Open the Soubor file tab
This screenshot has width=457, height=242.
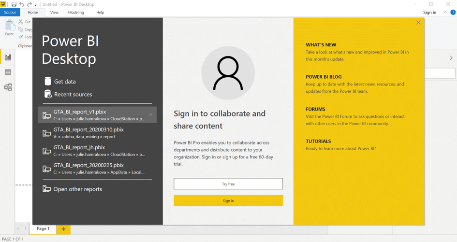pos(10,12)
